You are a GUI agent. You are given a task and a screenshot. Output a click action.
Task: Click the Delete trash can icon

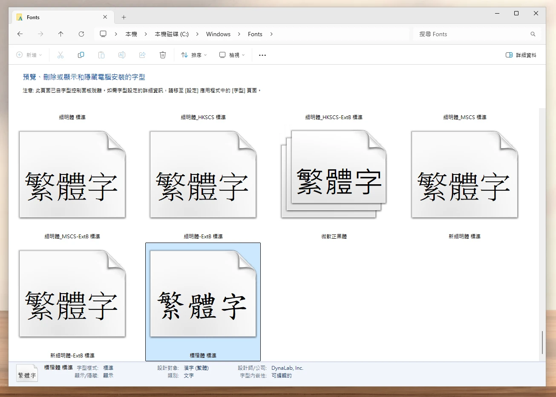(x=162, y=55)
